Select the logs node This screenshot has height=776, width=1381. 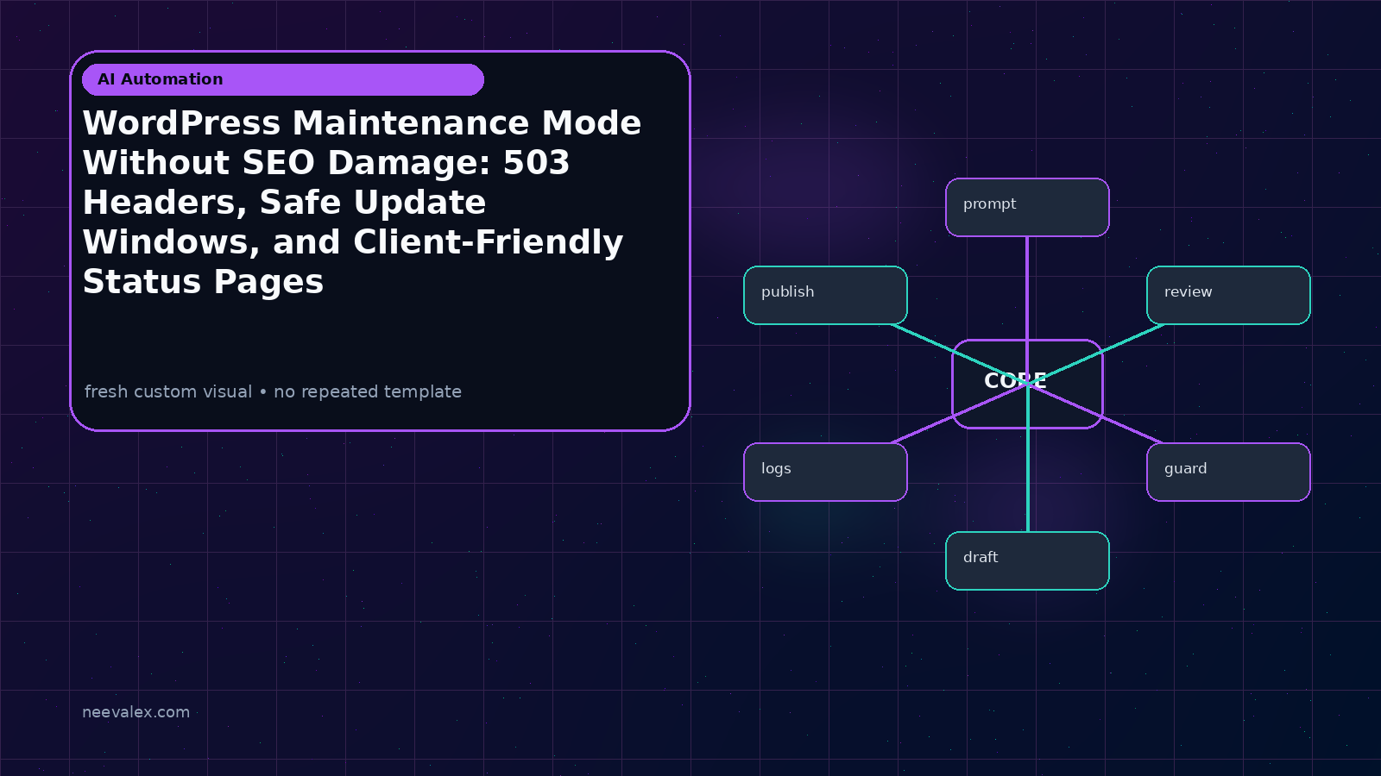(825, 472)
